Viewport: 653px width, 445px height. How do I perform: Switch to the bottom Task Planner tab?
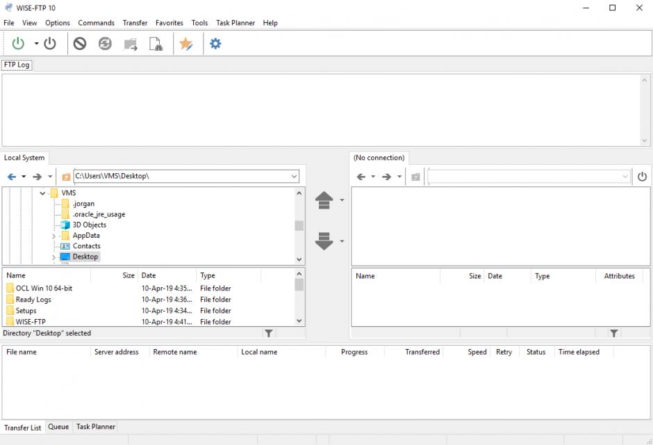(95, 427)
